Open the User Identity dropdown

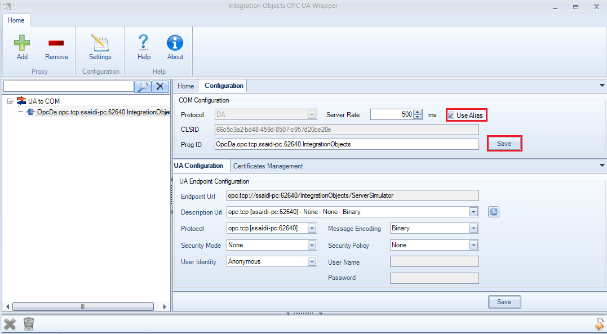coord(313,261)
